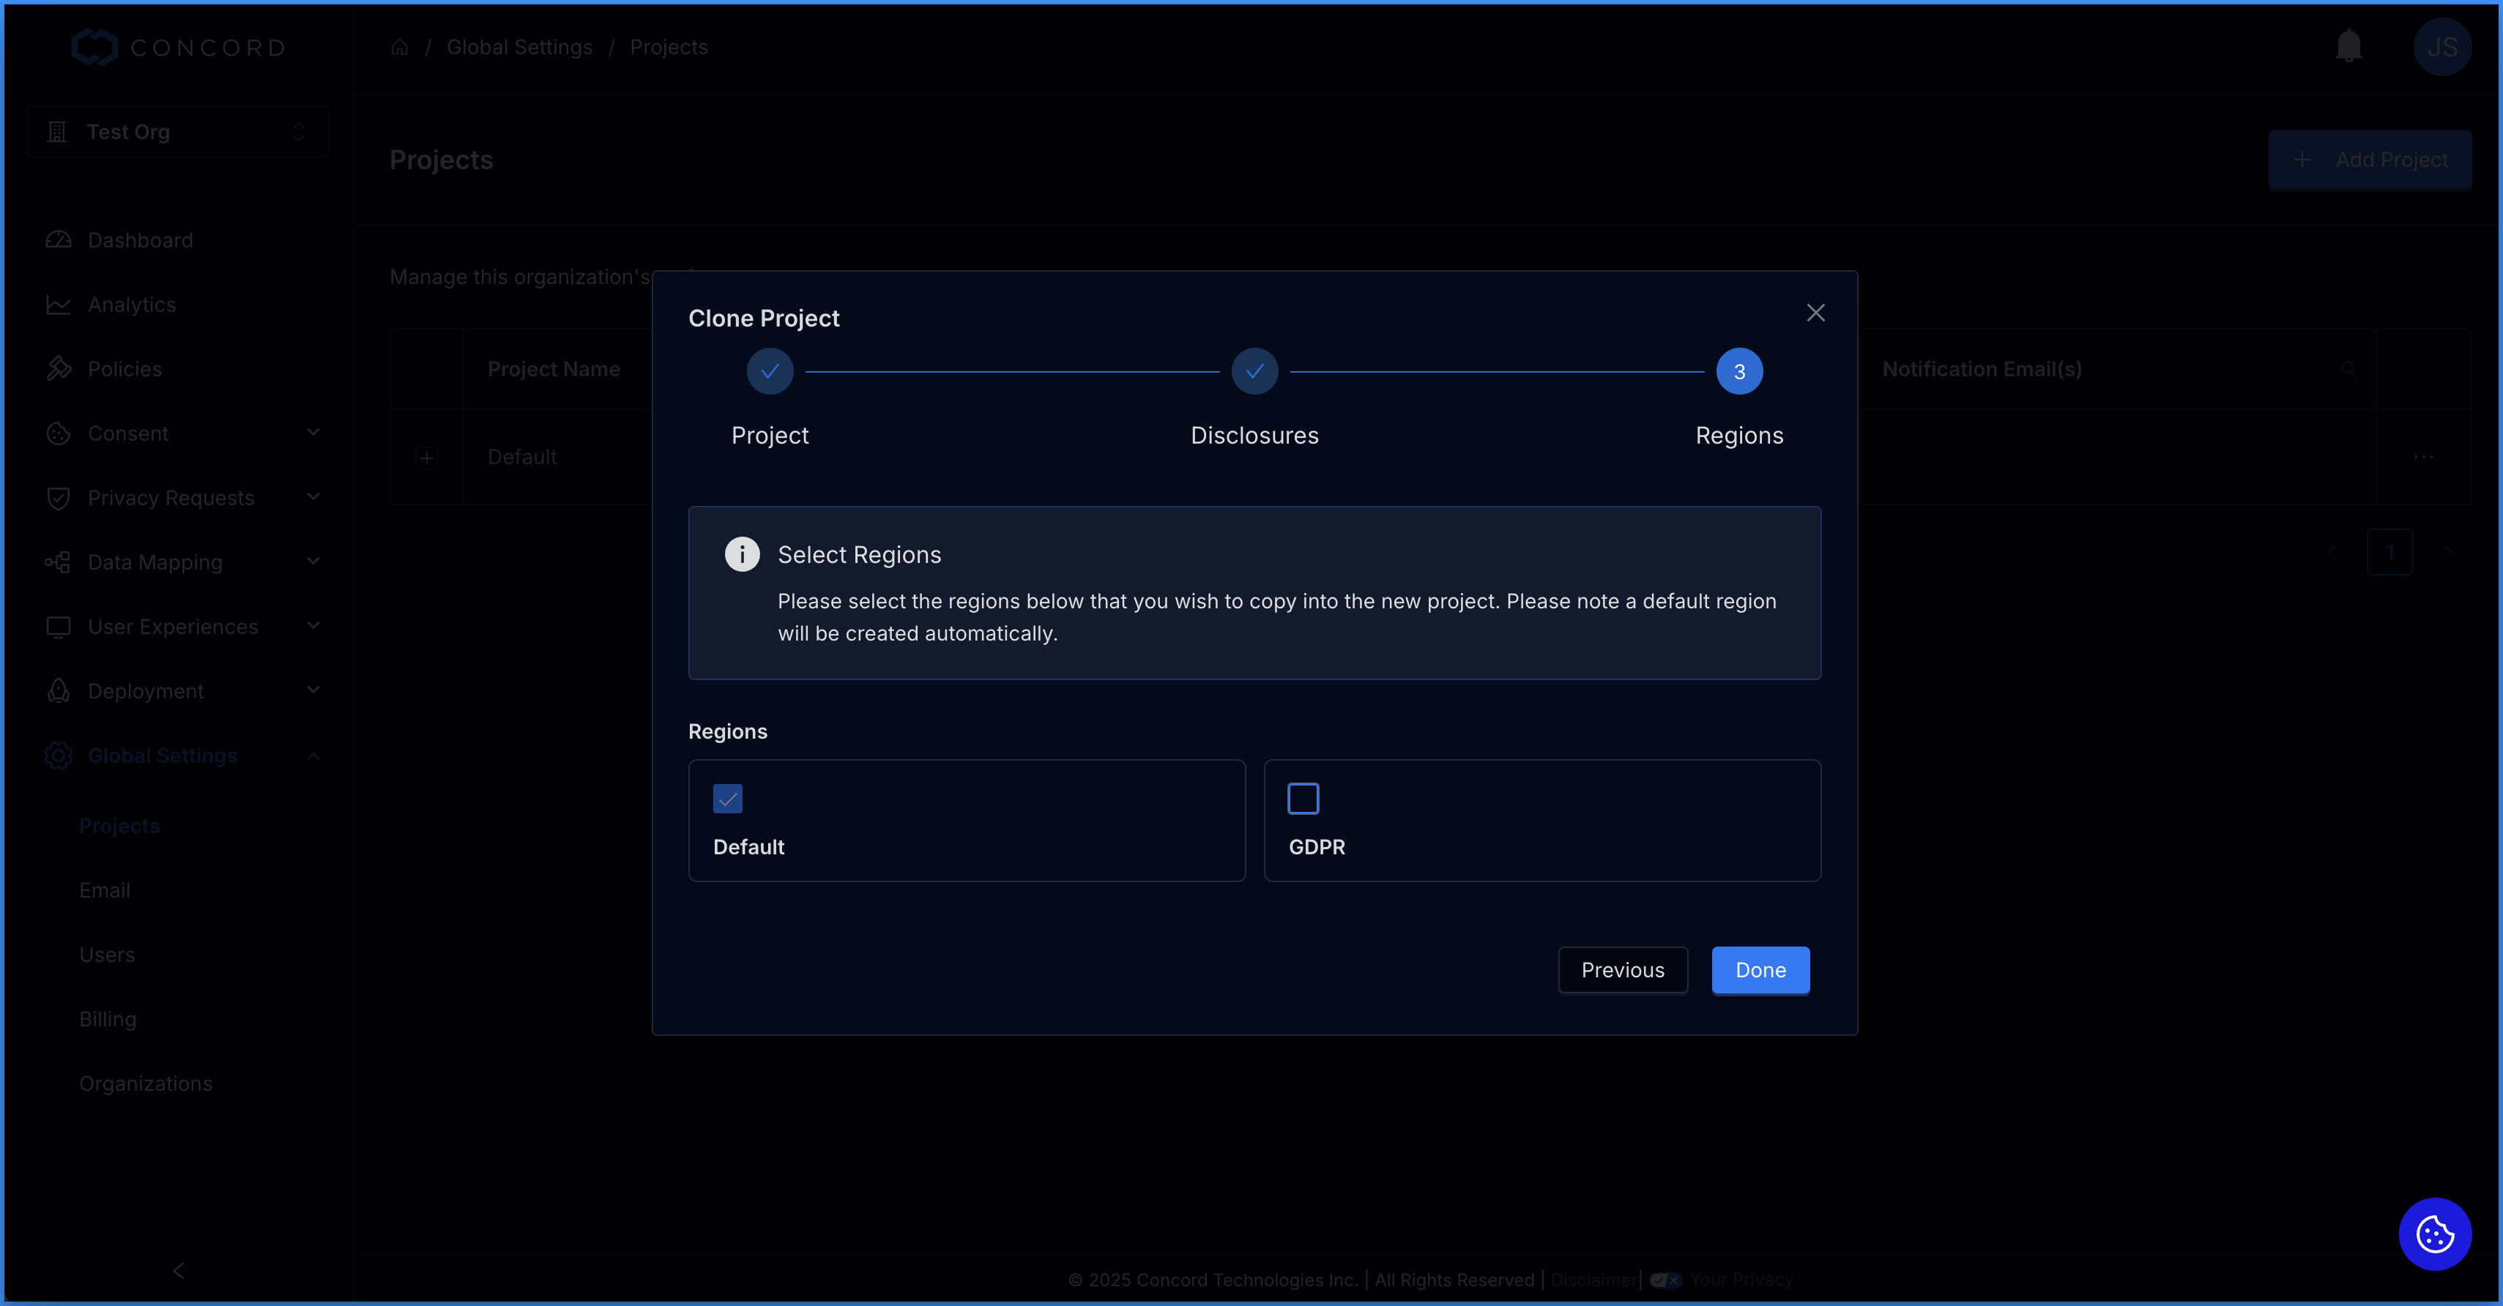Open Policies in the sidebar
The width and height of the screenshot is (2503, 1306).
click(124, 369)
